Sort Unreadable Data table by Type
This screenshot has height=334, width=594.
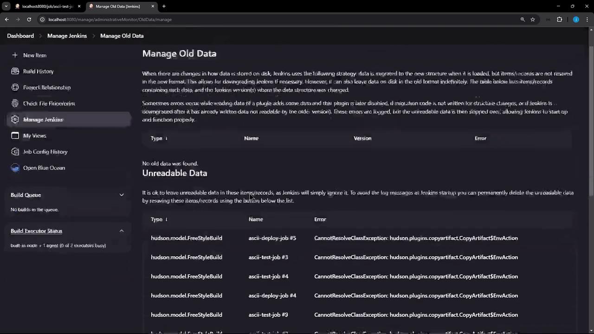(x=159, y=219)
